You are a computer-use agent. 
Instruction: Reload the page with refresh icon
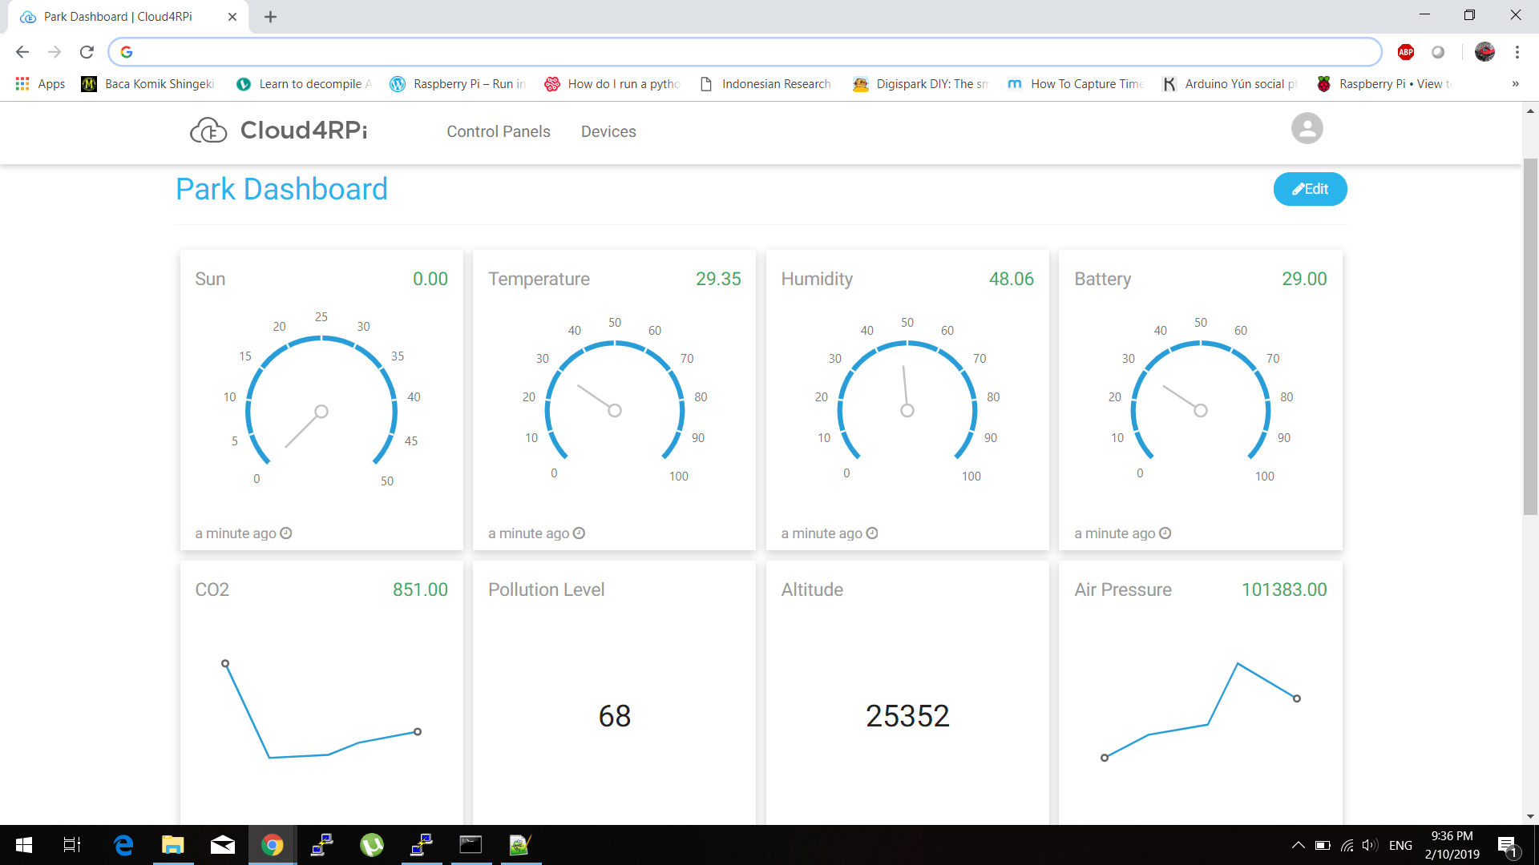click(x=87, y=52)
